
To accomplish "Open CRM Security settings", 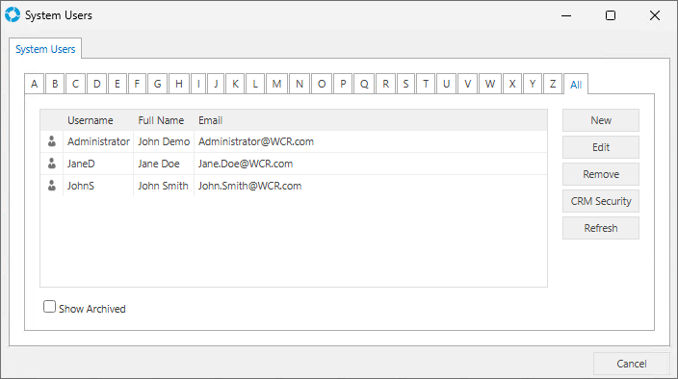I will (x=601, y=201).
